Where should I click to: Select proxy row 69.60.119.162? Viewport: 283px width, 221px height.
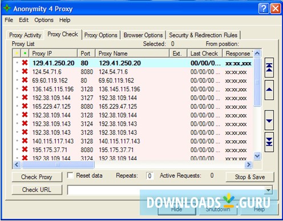133,80
